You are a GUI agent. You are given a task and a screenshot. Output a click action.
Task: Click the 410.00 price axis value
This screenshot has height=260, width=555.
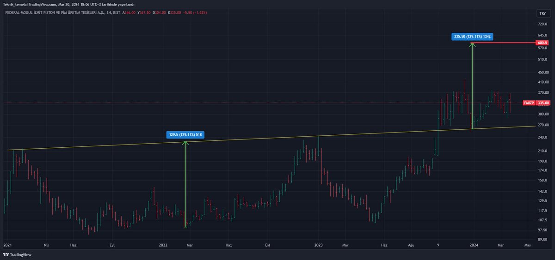(543, 83)
